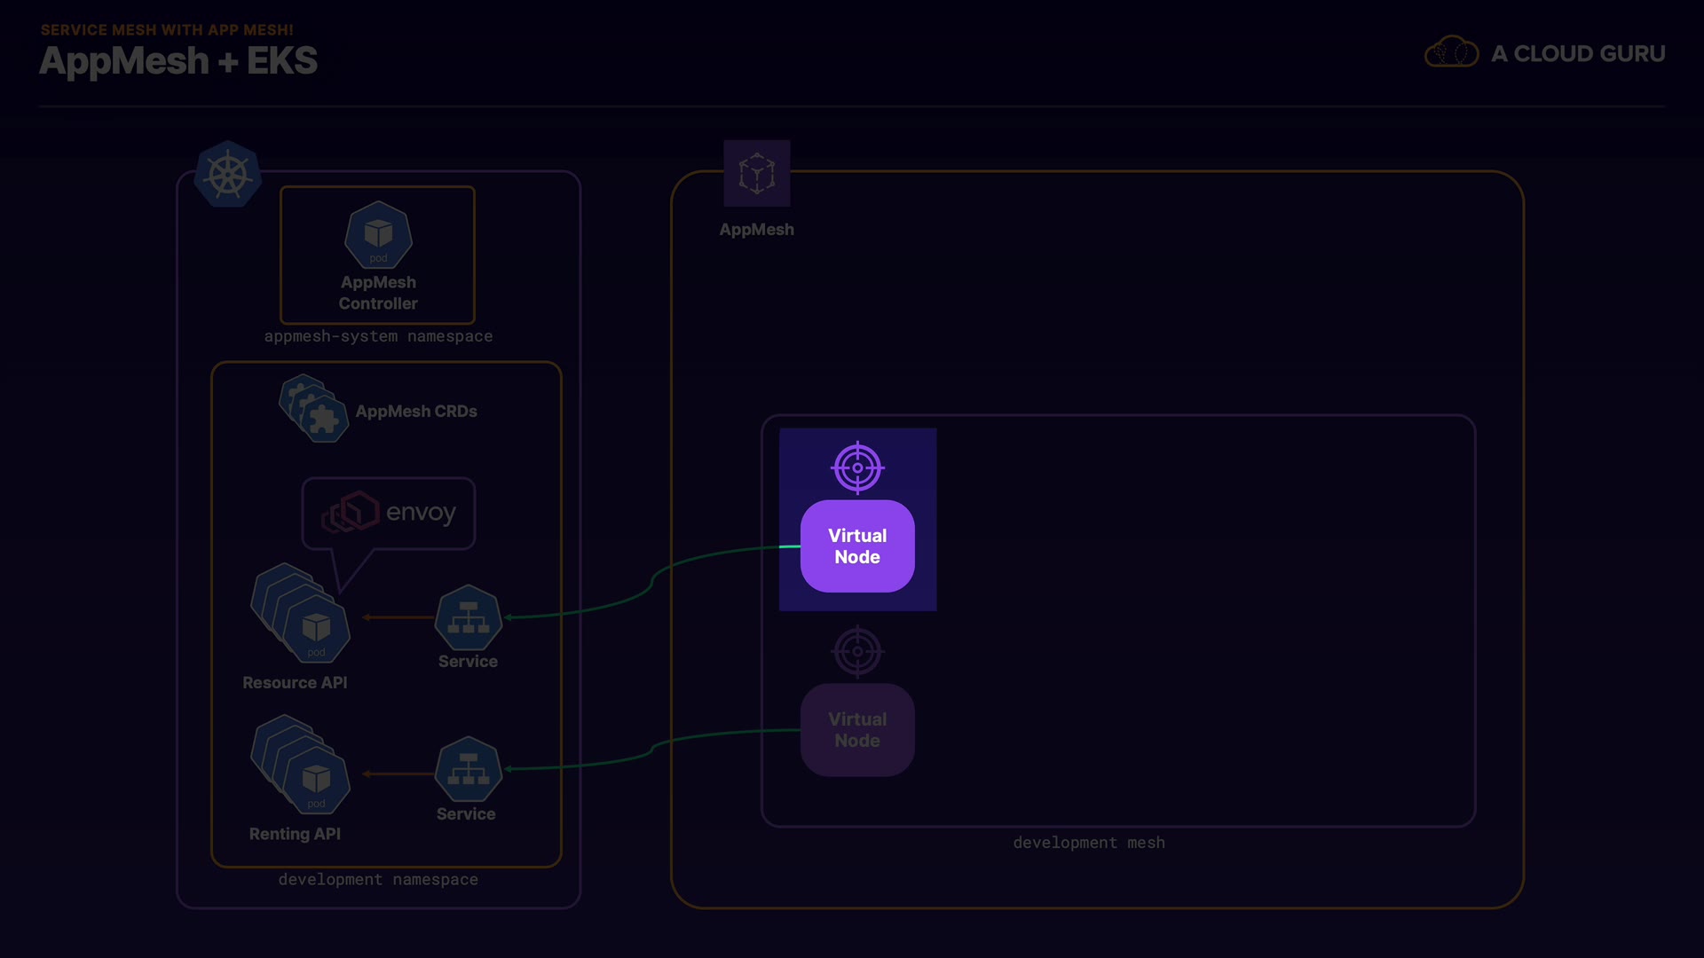Click the dimmed lower Virtual Node box
This screenshot has height=958, width=1704.
pyautogui.click(x=857, y=730)
